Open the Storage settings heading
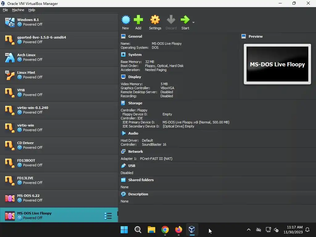Image resolution: width=316 pixels, height=237 pixels. tap(135, 103)
